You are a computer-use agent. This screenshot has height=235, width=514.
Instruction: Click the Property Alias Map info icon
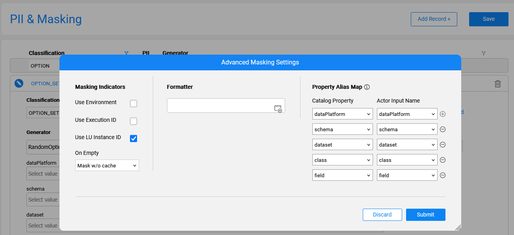pyautogui.click(x=367, y=87)
